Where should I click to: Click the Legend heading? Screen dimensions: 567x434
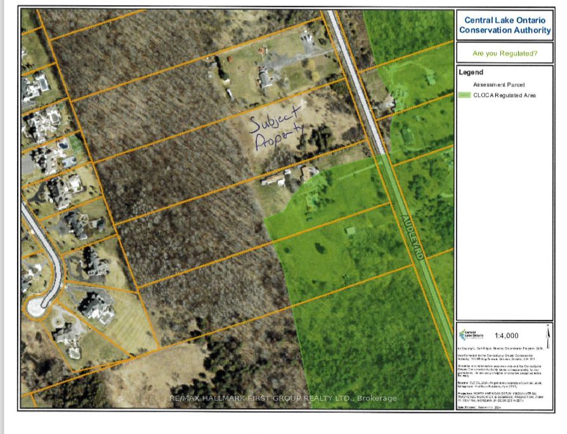pyautogui.click(x=471, y=73)
